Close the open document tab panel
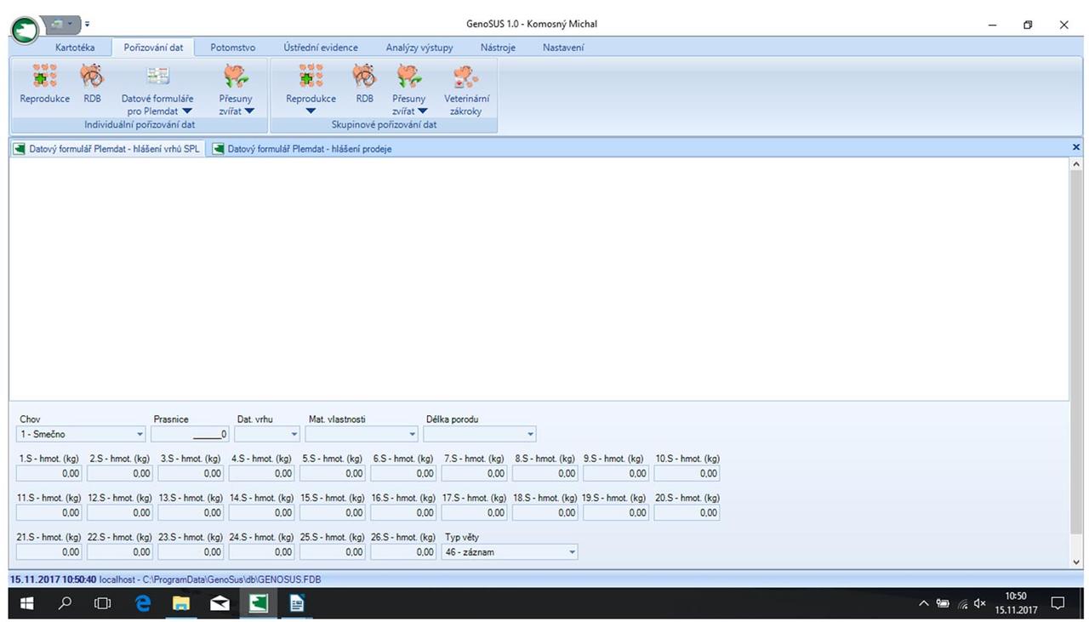 click(1076, 147)
